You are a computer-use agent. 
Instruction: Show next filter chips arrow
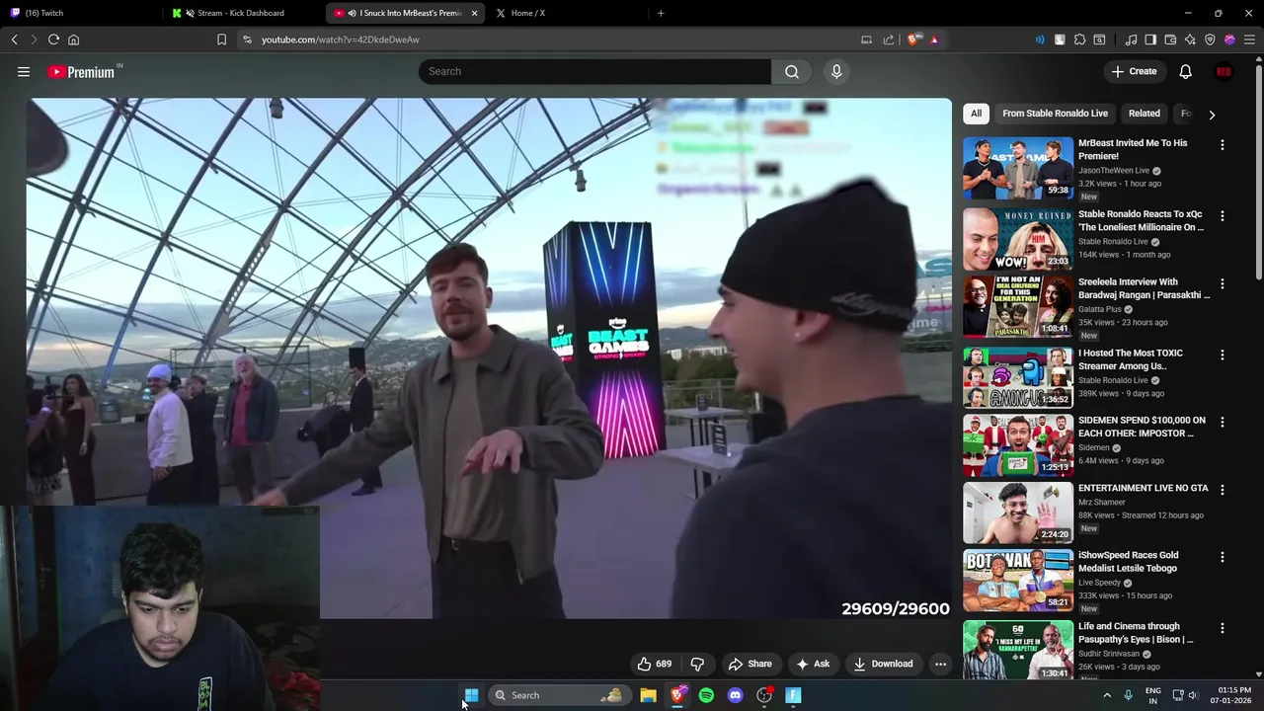pos(1212,115)
